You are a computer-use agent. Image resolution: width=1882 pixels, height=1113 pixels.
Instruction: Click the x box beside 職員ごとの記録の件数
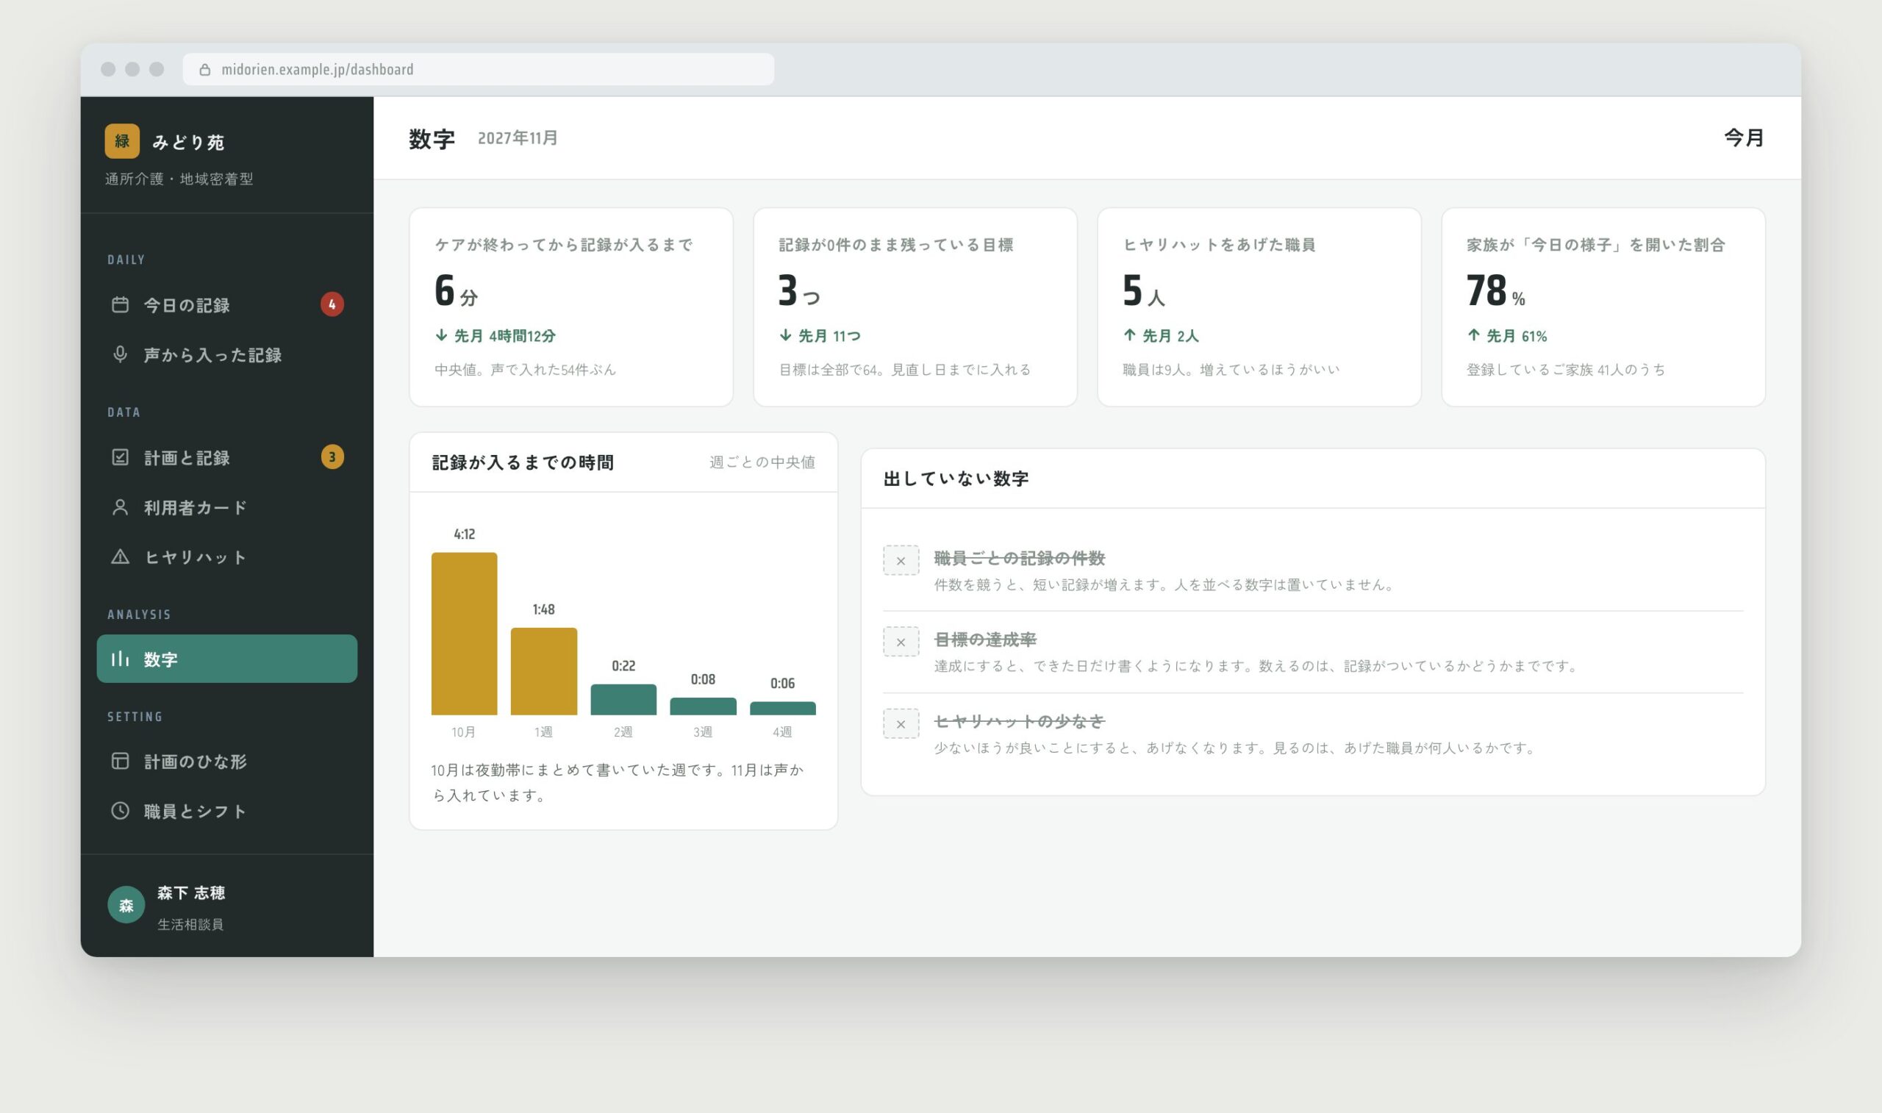coord(901,560)
